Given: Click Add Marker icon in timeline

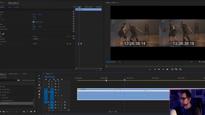Looking at the screenshot, I should click(58, 80).
